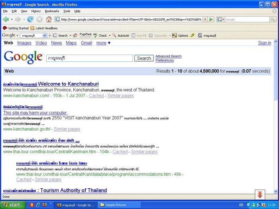This screenshot has height=209, width=279.
Task: Open the back history dropdown arrow
Action: pyautogui.click(x=12, y=19)
